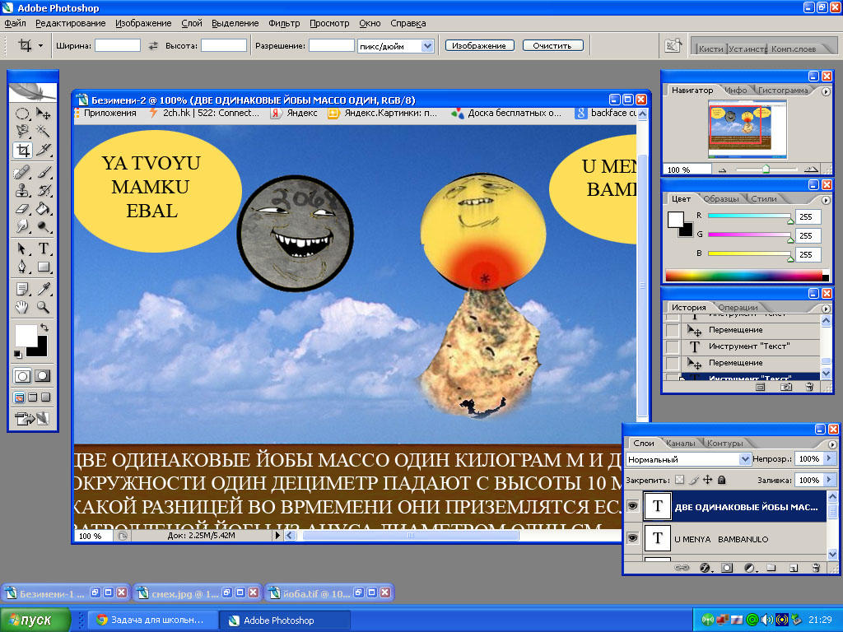Hide the U MENYA BAMBANULO layer
Screen dimensions: 843x632
pyautogui.click(x=633, y=538)
